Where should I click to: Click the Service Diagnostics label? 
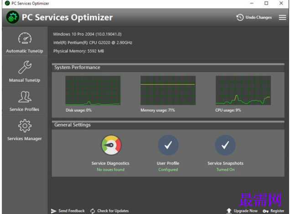(x=110, y=163)
